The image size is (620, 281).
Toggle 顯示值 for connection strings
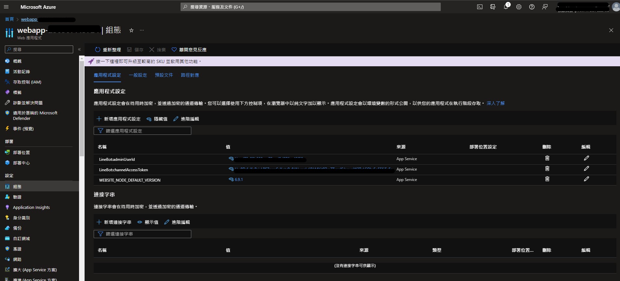click(148, 222)
